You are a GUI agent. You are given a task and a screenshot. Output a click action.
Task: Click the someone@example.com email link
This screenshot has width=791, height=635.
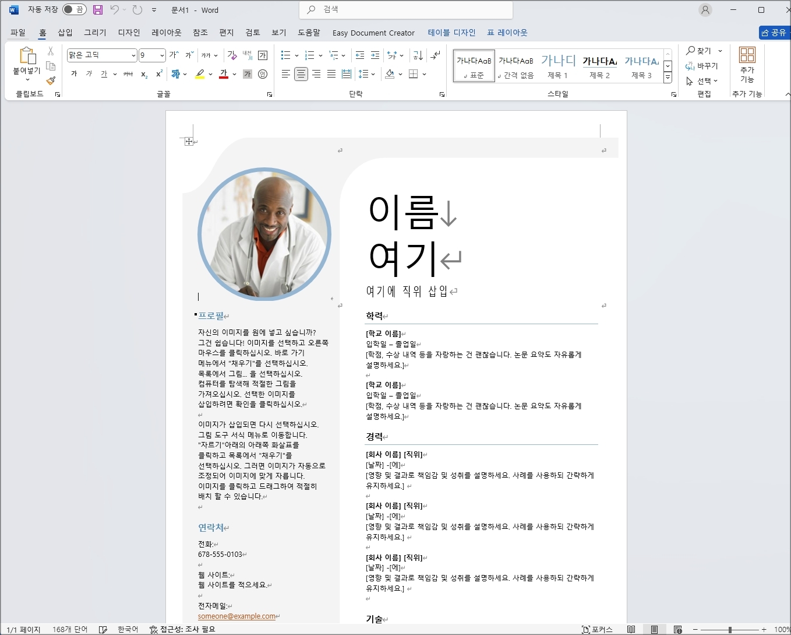pos(236,616)
